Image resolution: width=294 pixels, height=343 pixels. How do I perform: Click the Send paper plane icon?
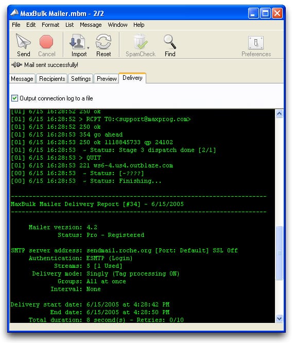(x=23, y=41)
